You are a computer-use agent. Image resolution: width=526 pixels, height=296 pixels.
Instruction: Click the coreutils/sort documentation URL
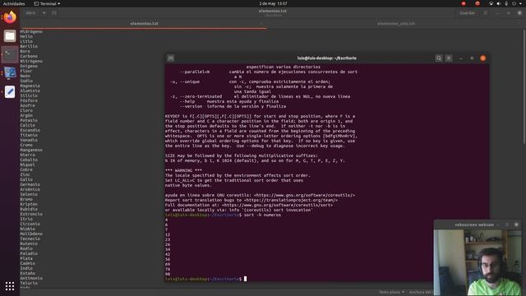[x=277, y=205]
